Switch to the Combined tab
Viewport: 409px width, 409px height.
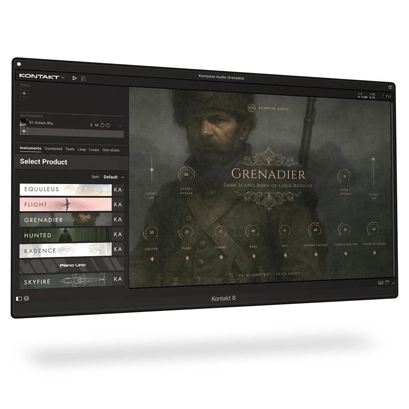53,149
